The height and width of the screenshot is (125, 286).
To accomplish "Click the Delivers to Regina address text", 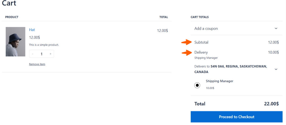I will pyautogui.click(x=230, y=69).
